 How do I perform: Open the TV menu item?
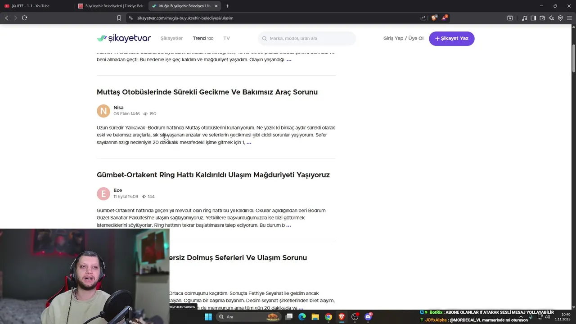tap(227, 38)
